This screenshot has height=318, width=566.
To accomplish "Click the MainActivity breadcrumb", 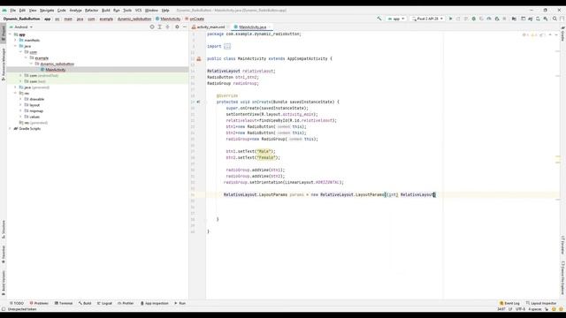I will click(x=168, y=19).
